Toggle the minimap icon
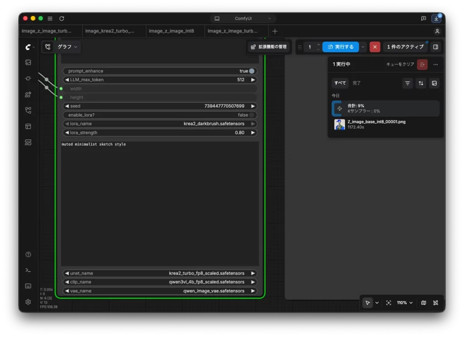The height and width of the screenshot is (337, 464). [424, 303]
